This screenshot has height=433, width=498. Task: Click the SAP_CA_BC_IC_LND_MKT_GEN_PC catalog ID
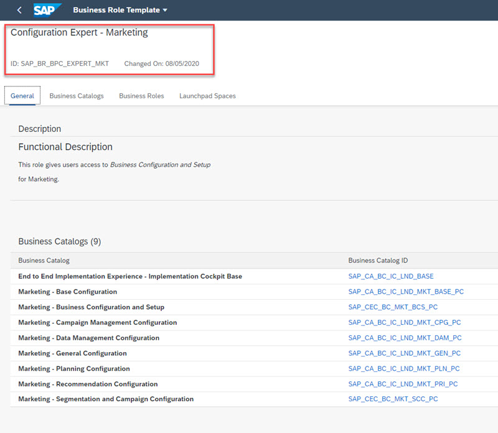(x=404, y=353)
